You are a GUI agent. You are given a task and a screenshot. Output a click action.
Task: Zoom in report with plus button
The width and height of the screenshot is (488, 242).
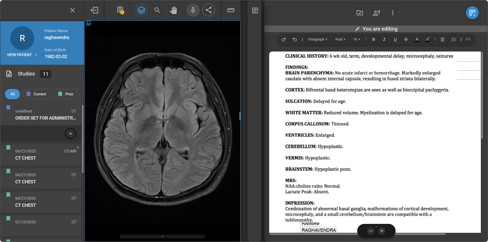pos(382,231)
